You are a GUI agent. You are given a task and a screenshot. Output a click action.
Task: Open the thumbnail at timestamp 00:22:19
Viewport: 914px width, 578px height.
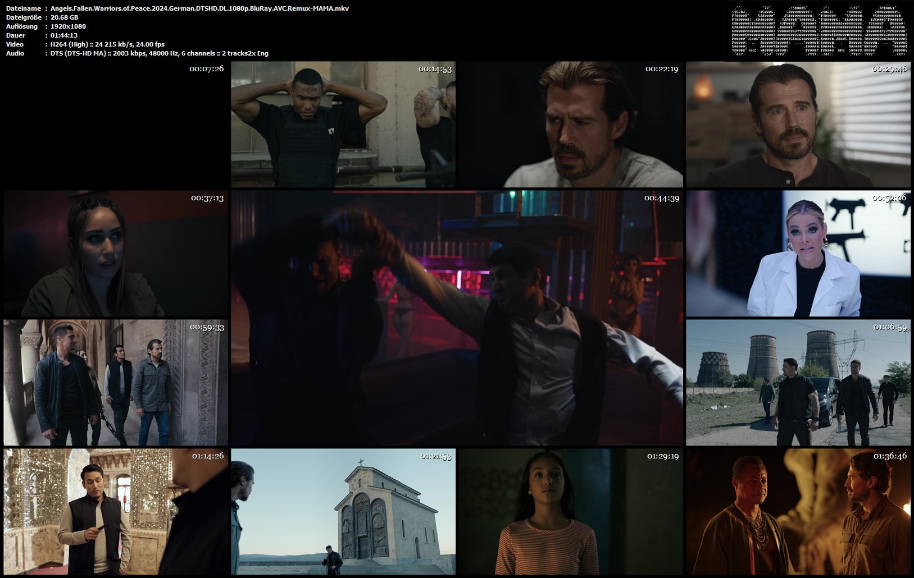[x=571, y=124]
